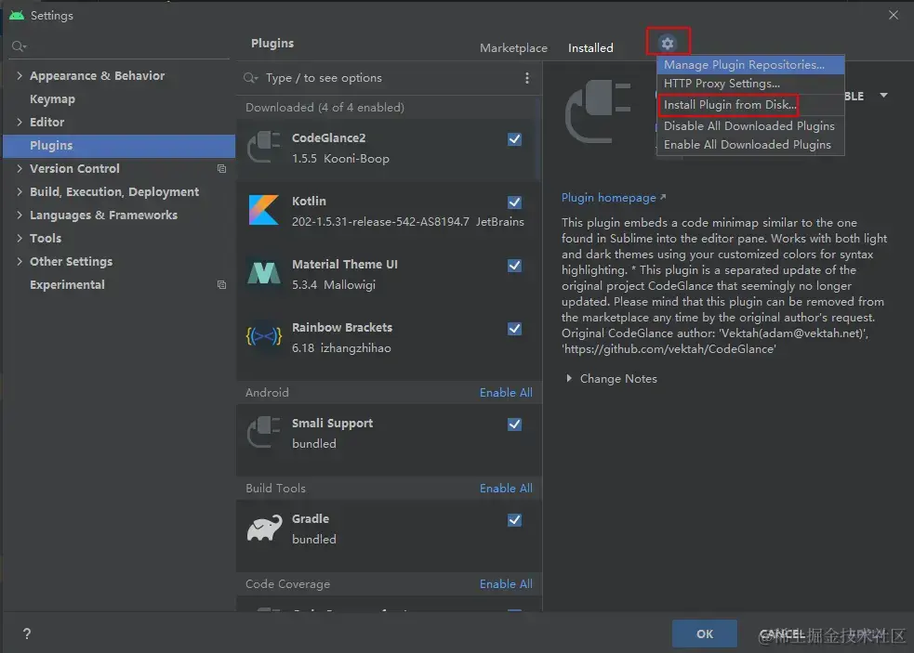
Task: Switch to the Installed tab
Action: [590, 47]
